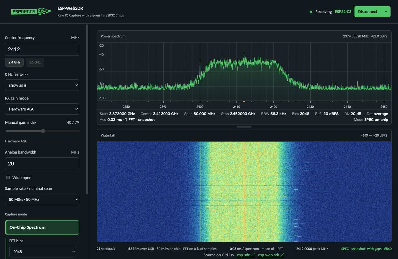Screen dimensions: 398x259
Task: Click the ESP32-C3 device name
Action: (x=343, y=12)
